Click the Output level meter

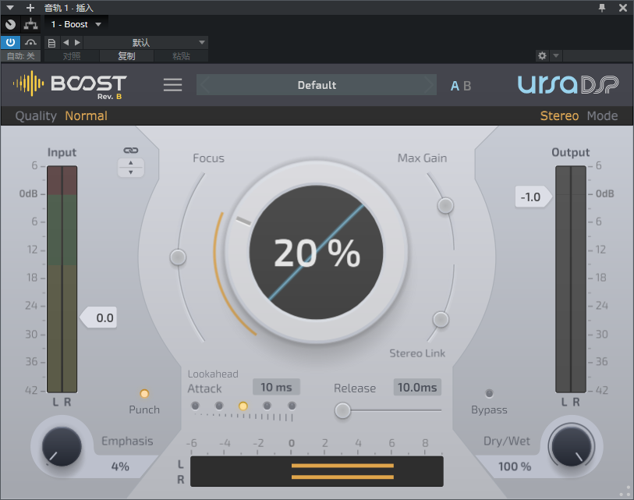pyautogui.click(x=571, y=279)
